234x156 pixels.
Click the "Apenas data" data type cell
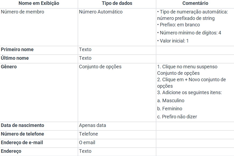(x=92, y=125)
